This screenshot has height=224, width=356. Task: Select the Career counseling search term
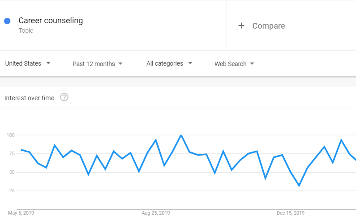(51, 21)
